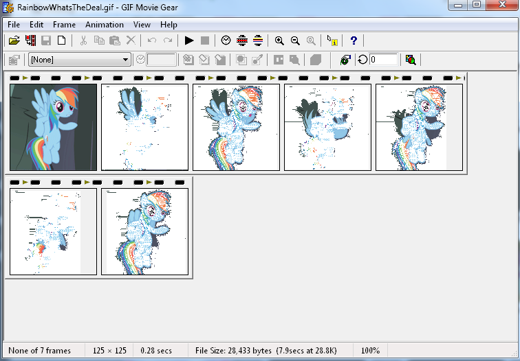520x361 pixels.
Task: Select the fifth frame thumbnail in top row
Action: coord(420,128)
